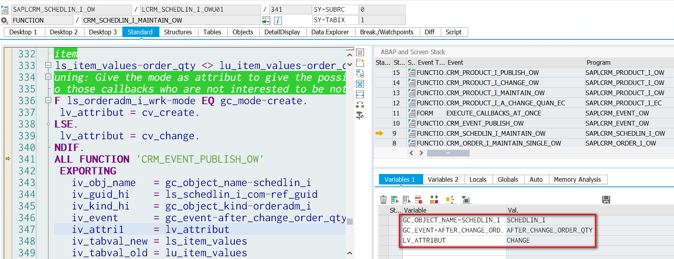Open the Break./Watchpoints tab
The width and height of the screenshot is (674, 259).
click(386, 32)
